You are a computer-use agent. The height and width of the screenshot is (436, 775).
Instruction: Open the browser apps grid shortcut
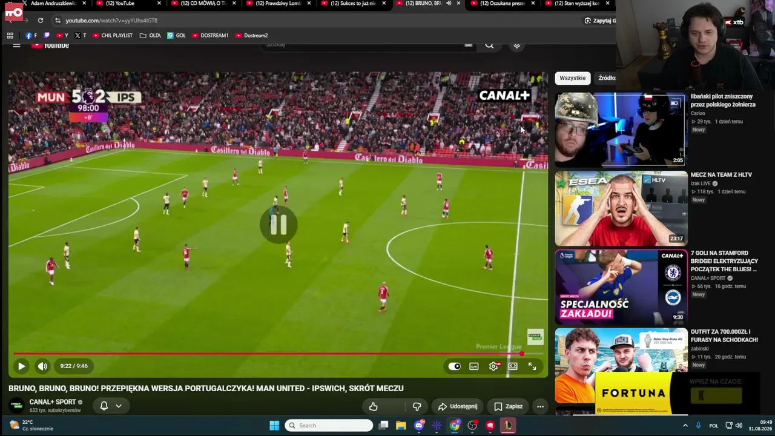pos(10,36)
